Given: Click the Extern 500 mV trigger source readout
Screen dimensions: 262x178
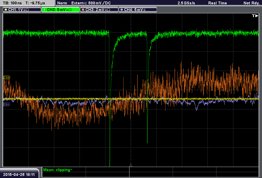Looking at the screenshot, I should tap(91, 3).
